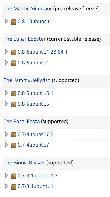Image resolution: width=110 pixels, height=197 pixels.
Task: Click package box icon next to 0.8-5ubuntu5
Action: click(x=14, y=104)
